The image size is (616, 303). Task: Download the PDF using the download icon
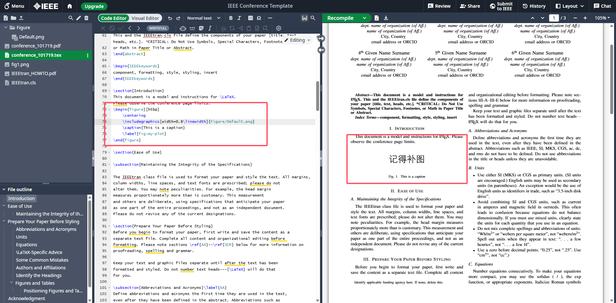(x=386, y=18)
